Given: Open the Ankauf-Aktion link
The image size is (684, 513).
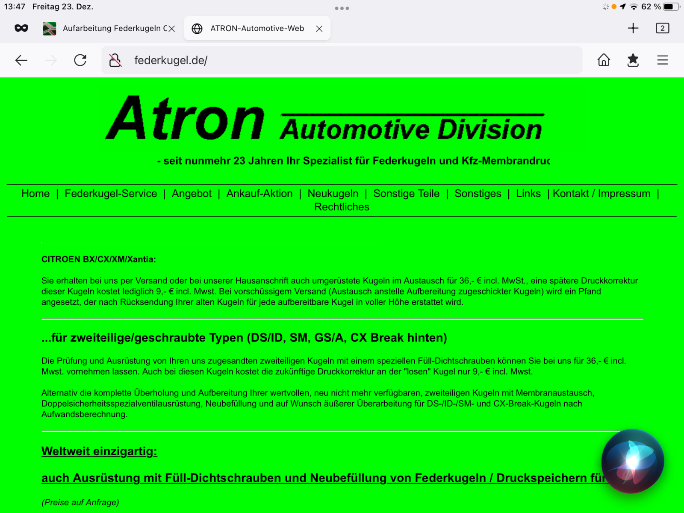Looking at the screenshot, I should (259, 194).
